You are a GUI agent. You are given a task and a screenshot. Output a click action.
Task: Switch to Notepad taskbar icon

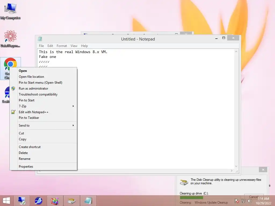(88, 201)
